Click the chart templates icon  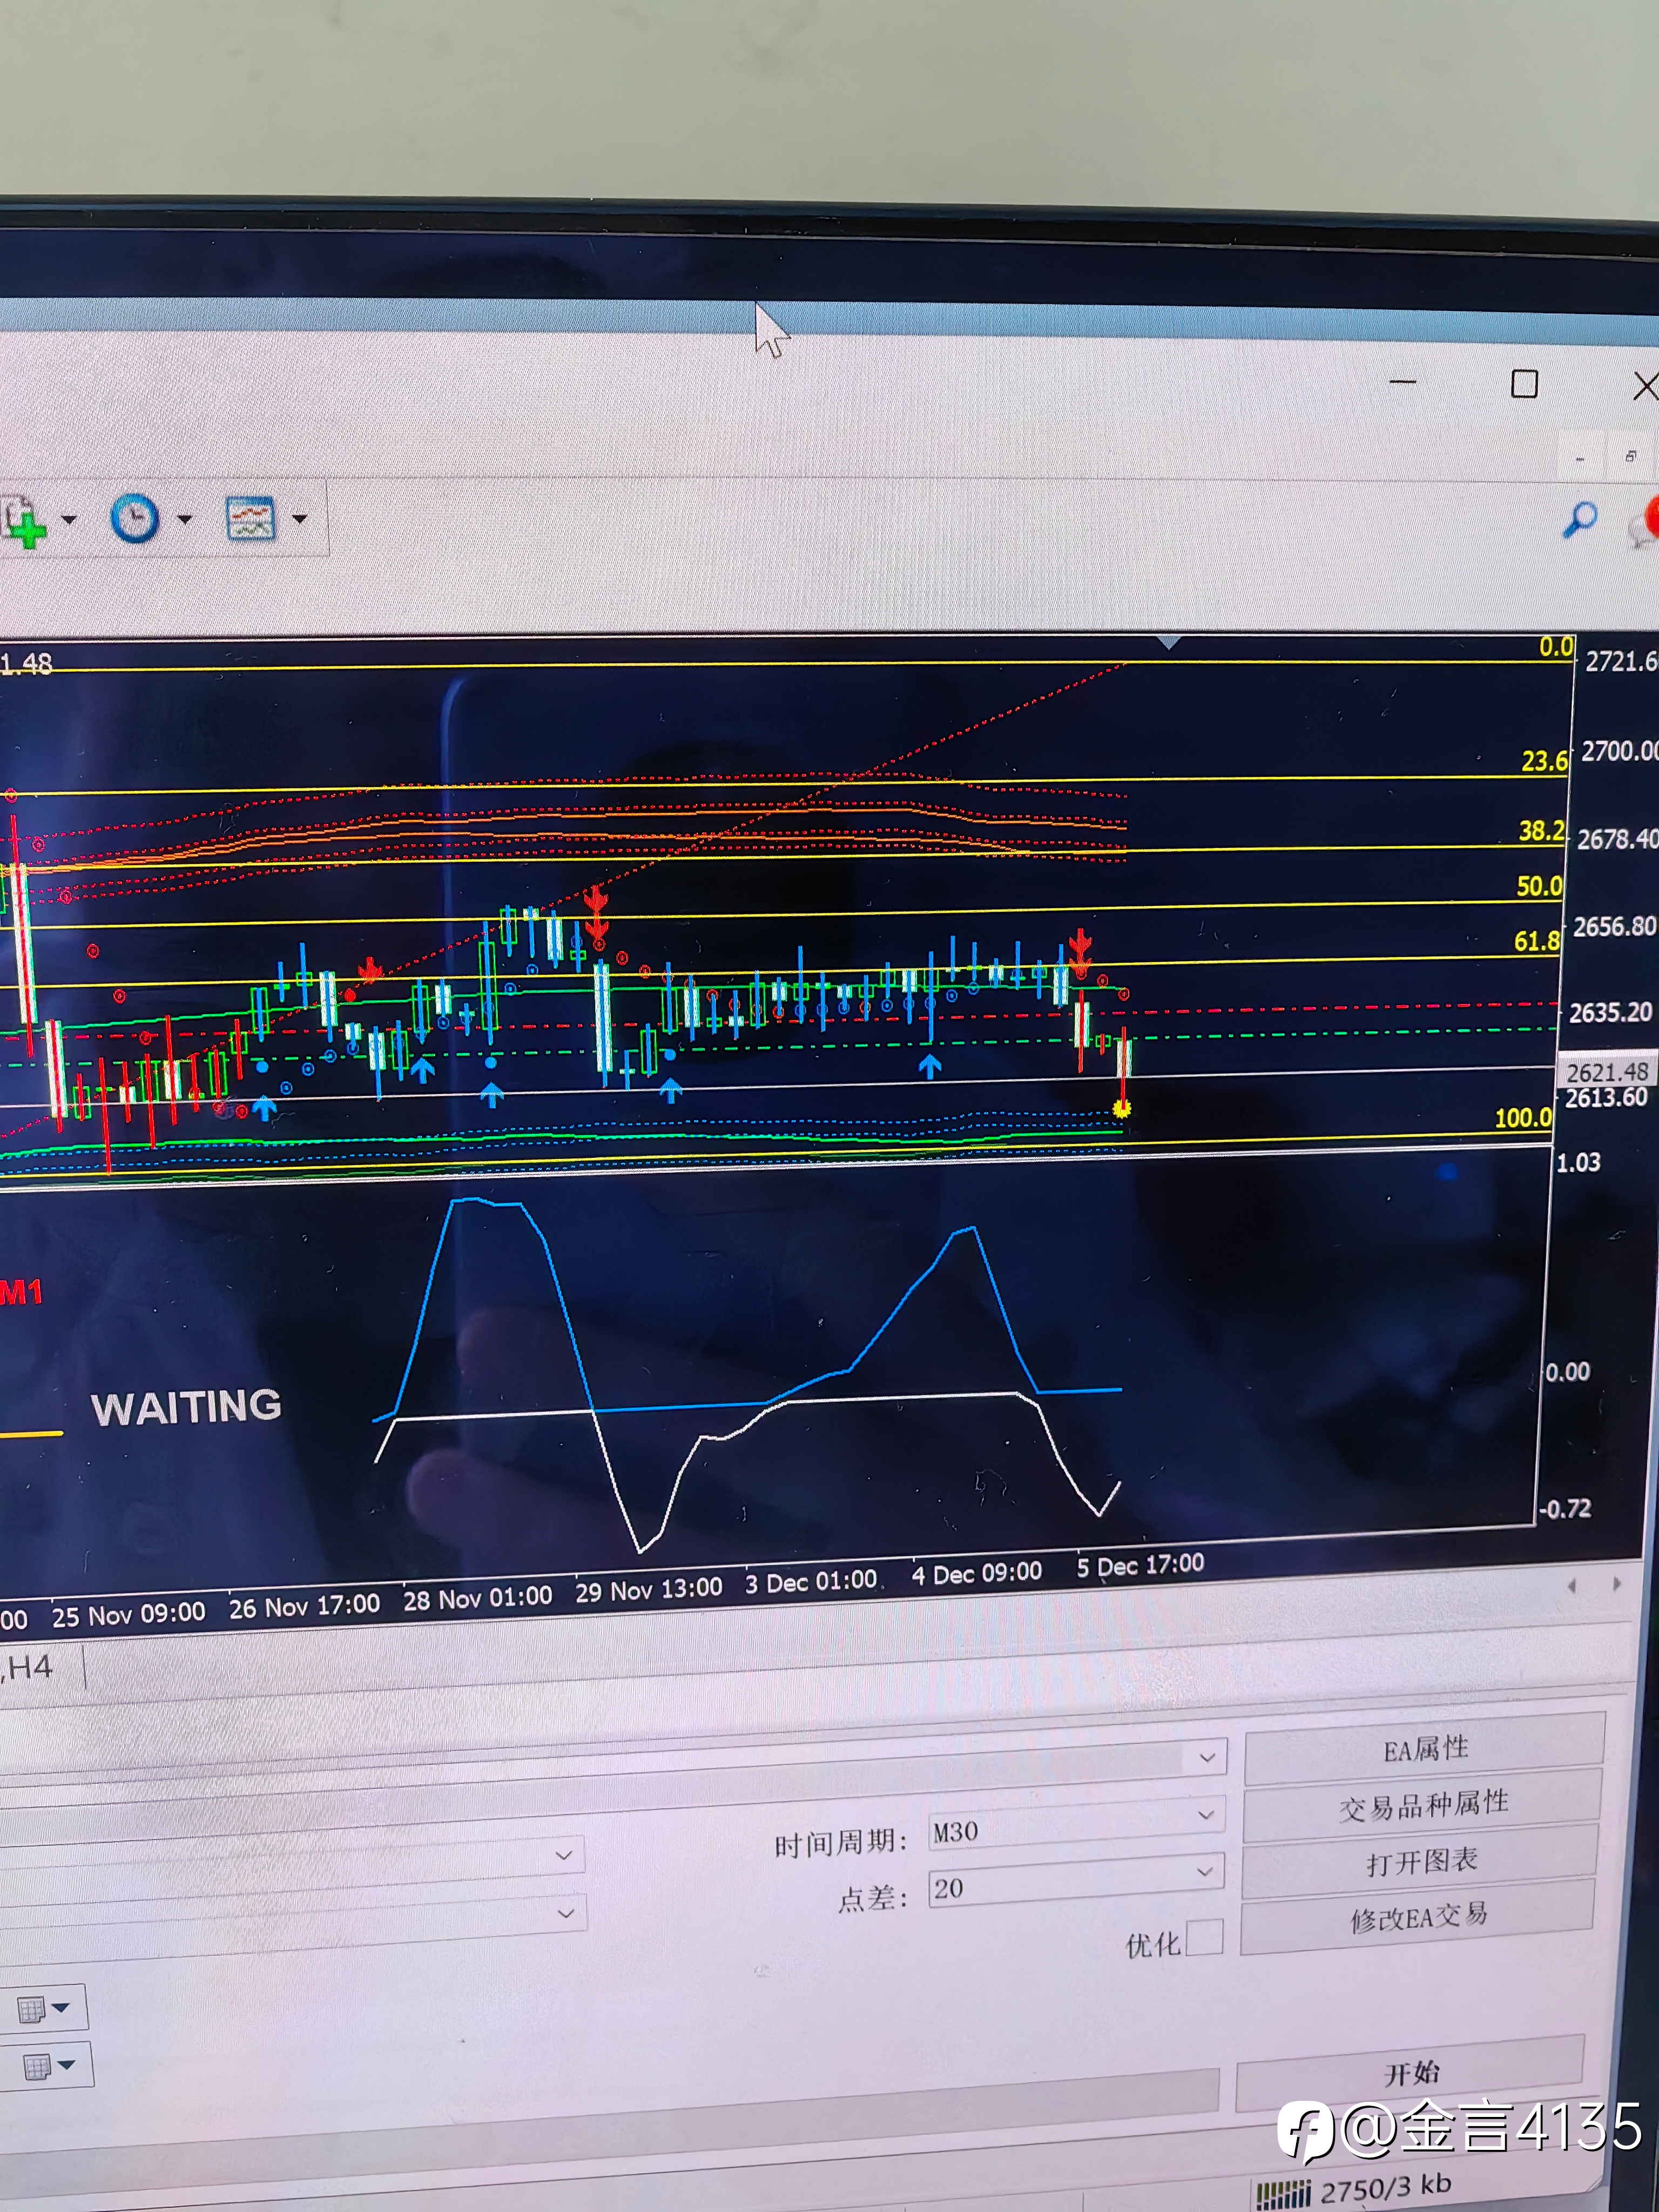(250, 519)
